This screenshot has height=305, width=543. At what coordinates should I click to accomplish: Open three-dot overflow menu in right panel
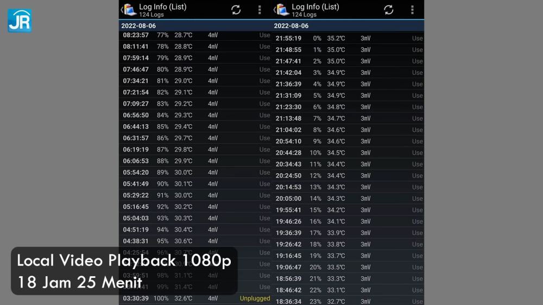coord(412,10)
